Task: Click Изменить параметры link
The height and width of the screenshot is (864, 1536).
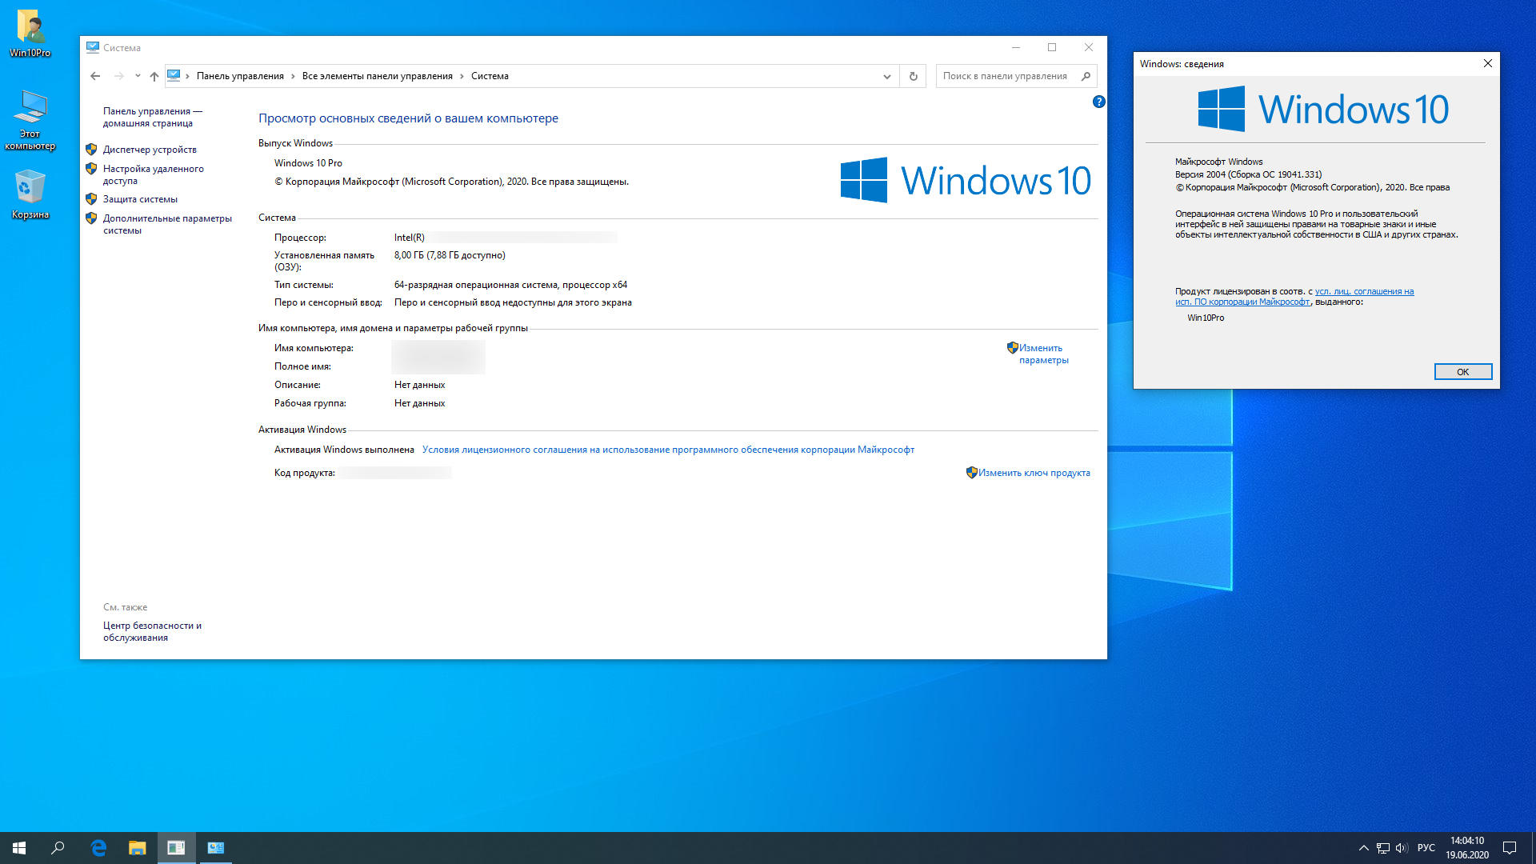Action: coord(1043,354)
